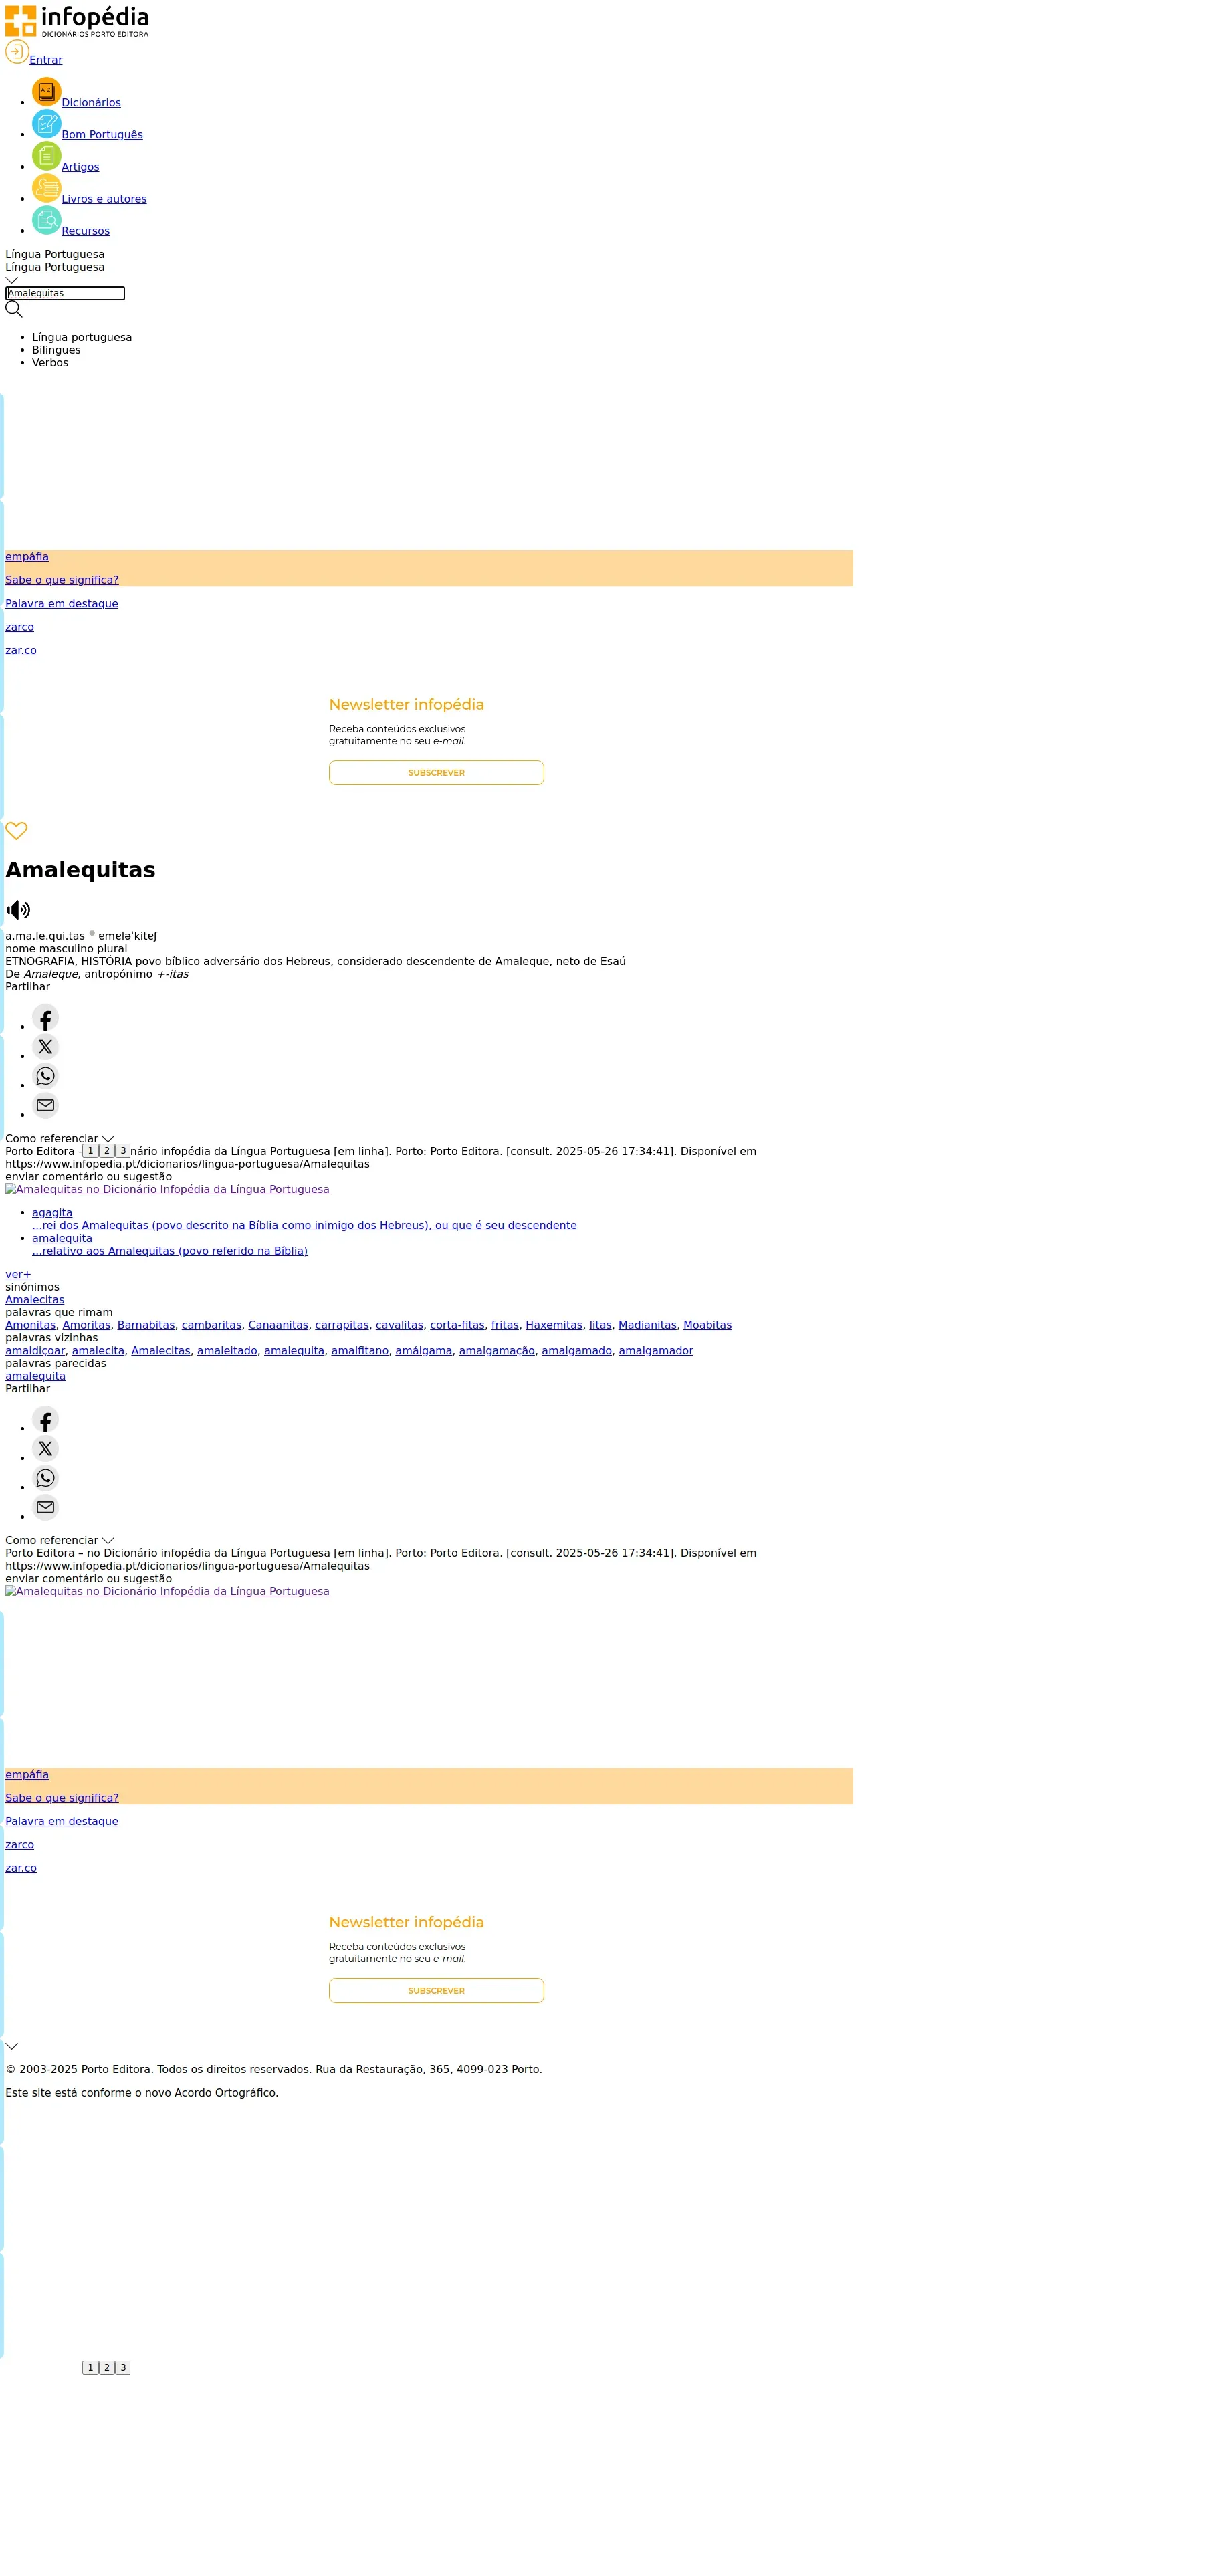
Task: Open the rhyming word corta-fitas
Action: click(457, 1325)
